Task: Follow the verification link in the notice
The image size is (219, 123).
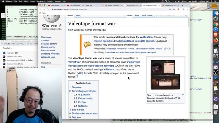Action: tap(146, 37)
